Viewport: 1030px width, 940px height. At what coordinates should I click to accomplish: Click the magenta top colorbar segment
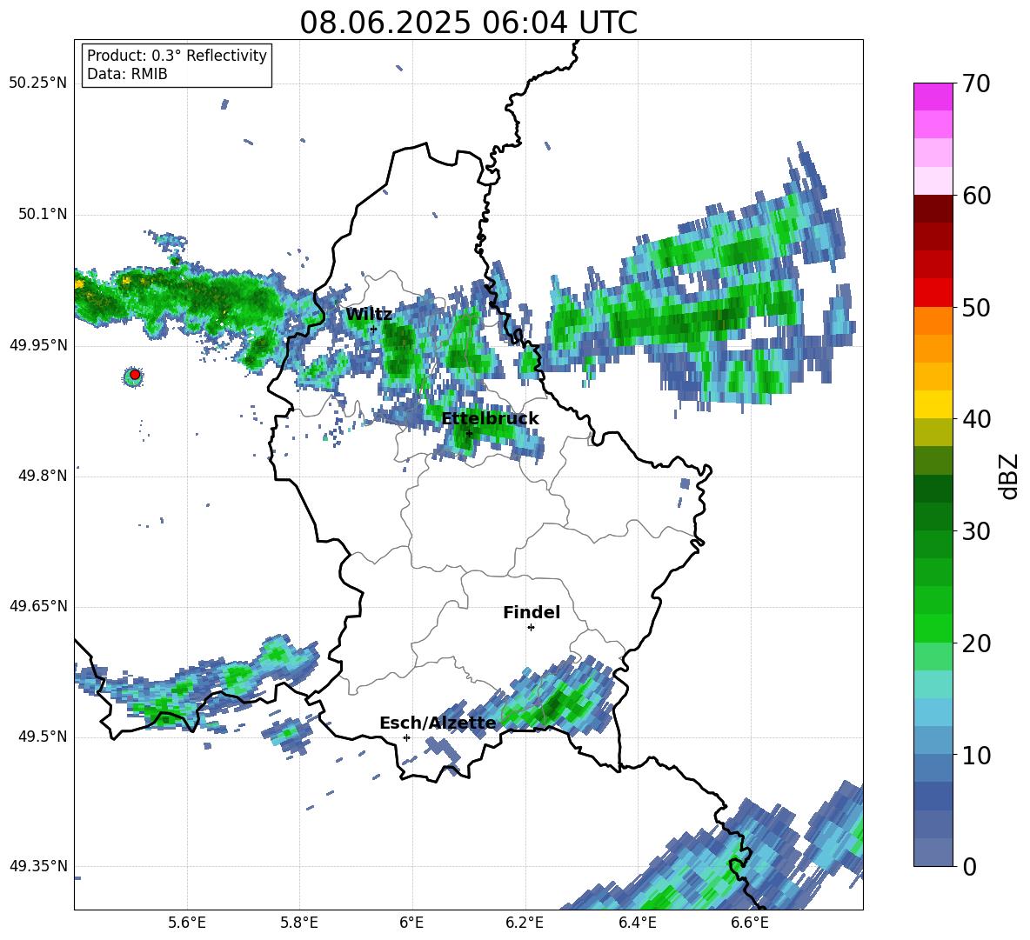(933, 97)
